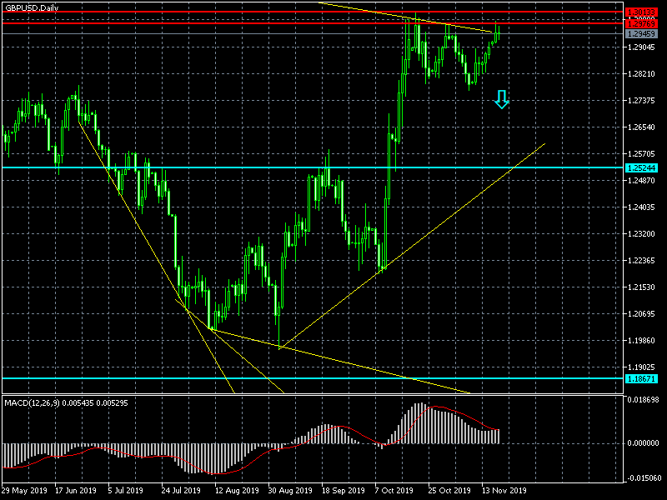Select the cyan down-arrow chart object
The image size is (667, 500).
tap(502, 99)
